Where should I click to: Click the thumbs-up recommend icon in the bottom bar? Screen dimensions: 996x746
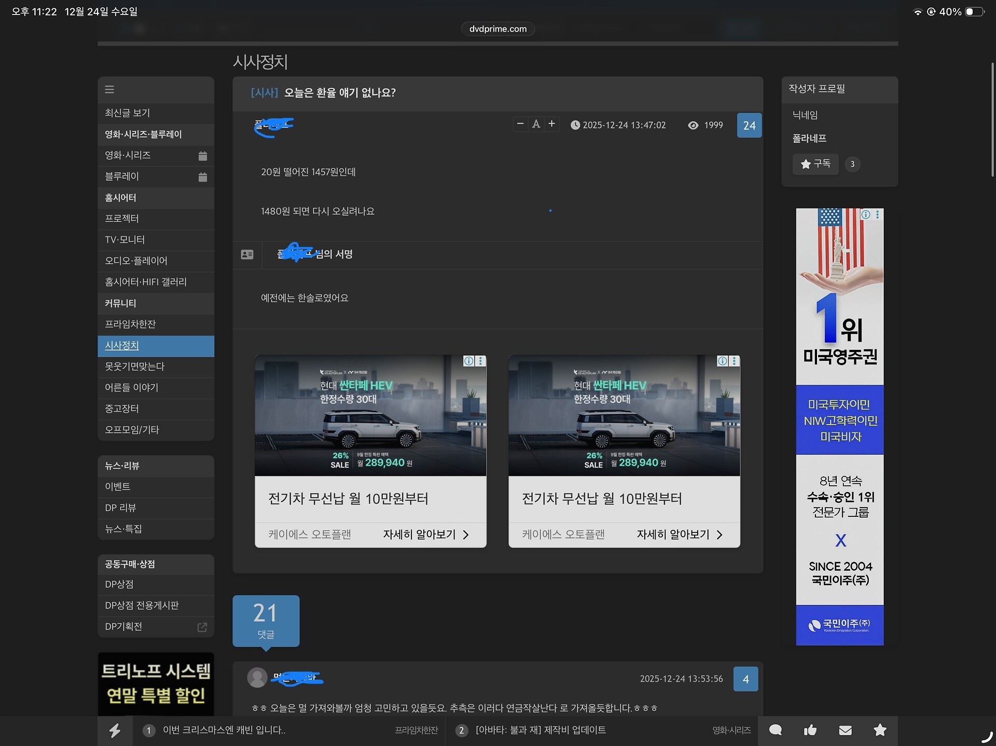coord(810,730)
